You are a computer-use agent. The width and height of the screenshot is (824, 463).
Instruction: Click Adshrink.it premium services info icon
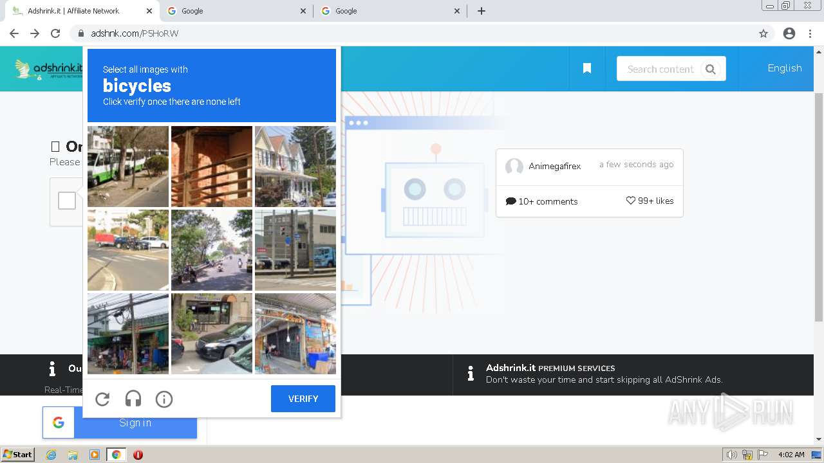(471, 373)
